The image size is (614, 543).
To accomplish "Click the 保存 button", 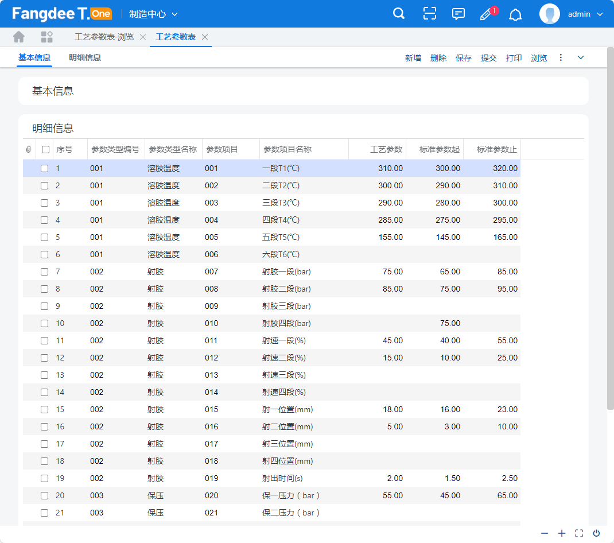I will tap(464, 58).
